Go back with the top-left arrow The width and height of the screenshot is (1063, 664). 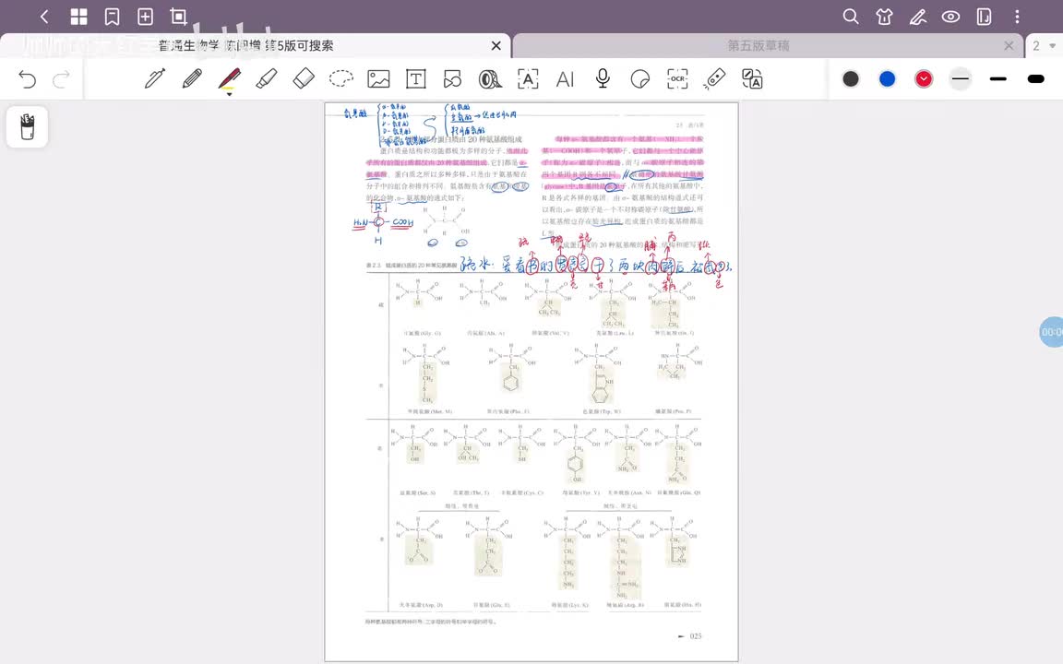pyautogui.click(x=44, y=17)
